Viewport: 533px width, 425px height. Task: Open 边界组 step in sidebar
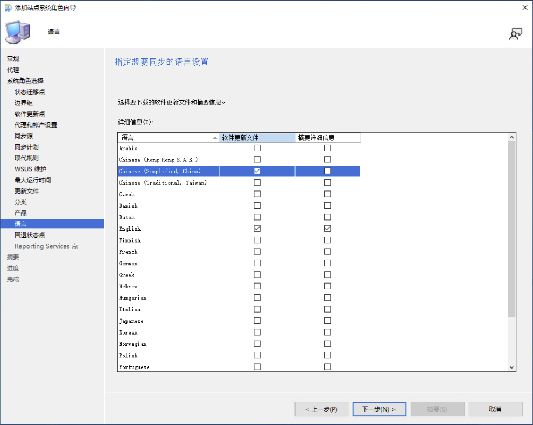coord(24,103)
